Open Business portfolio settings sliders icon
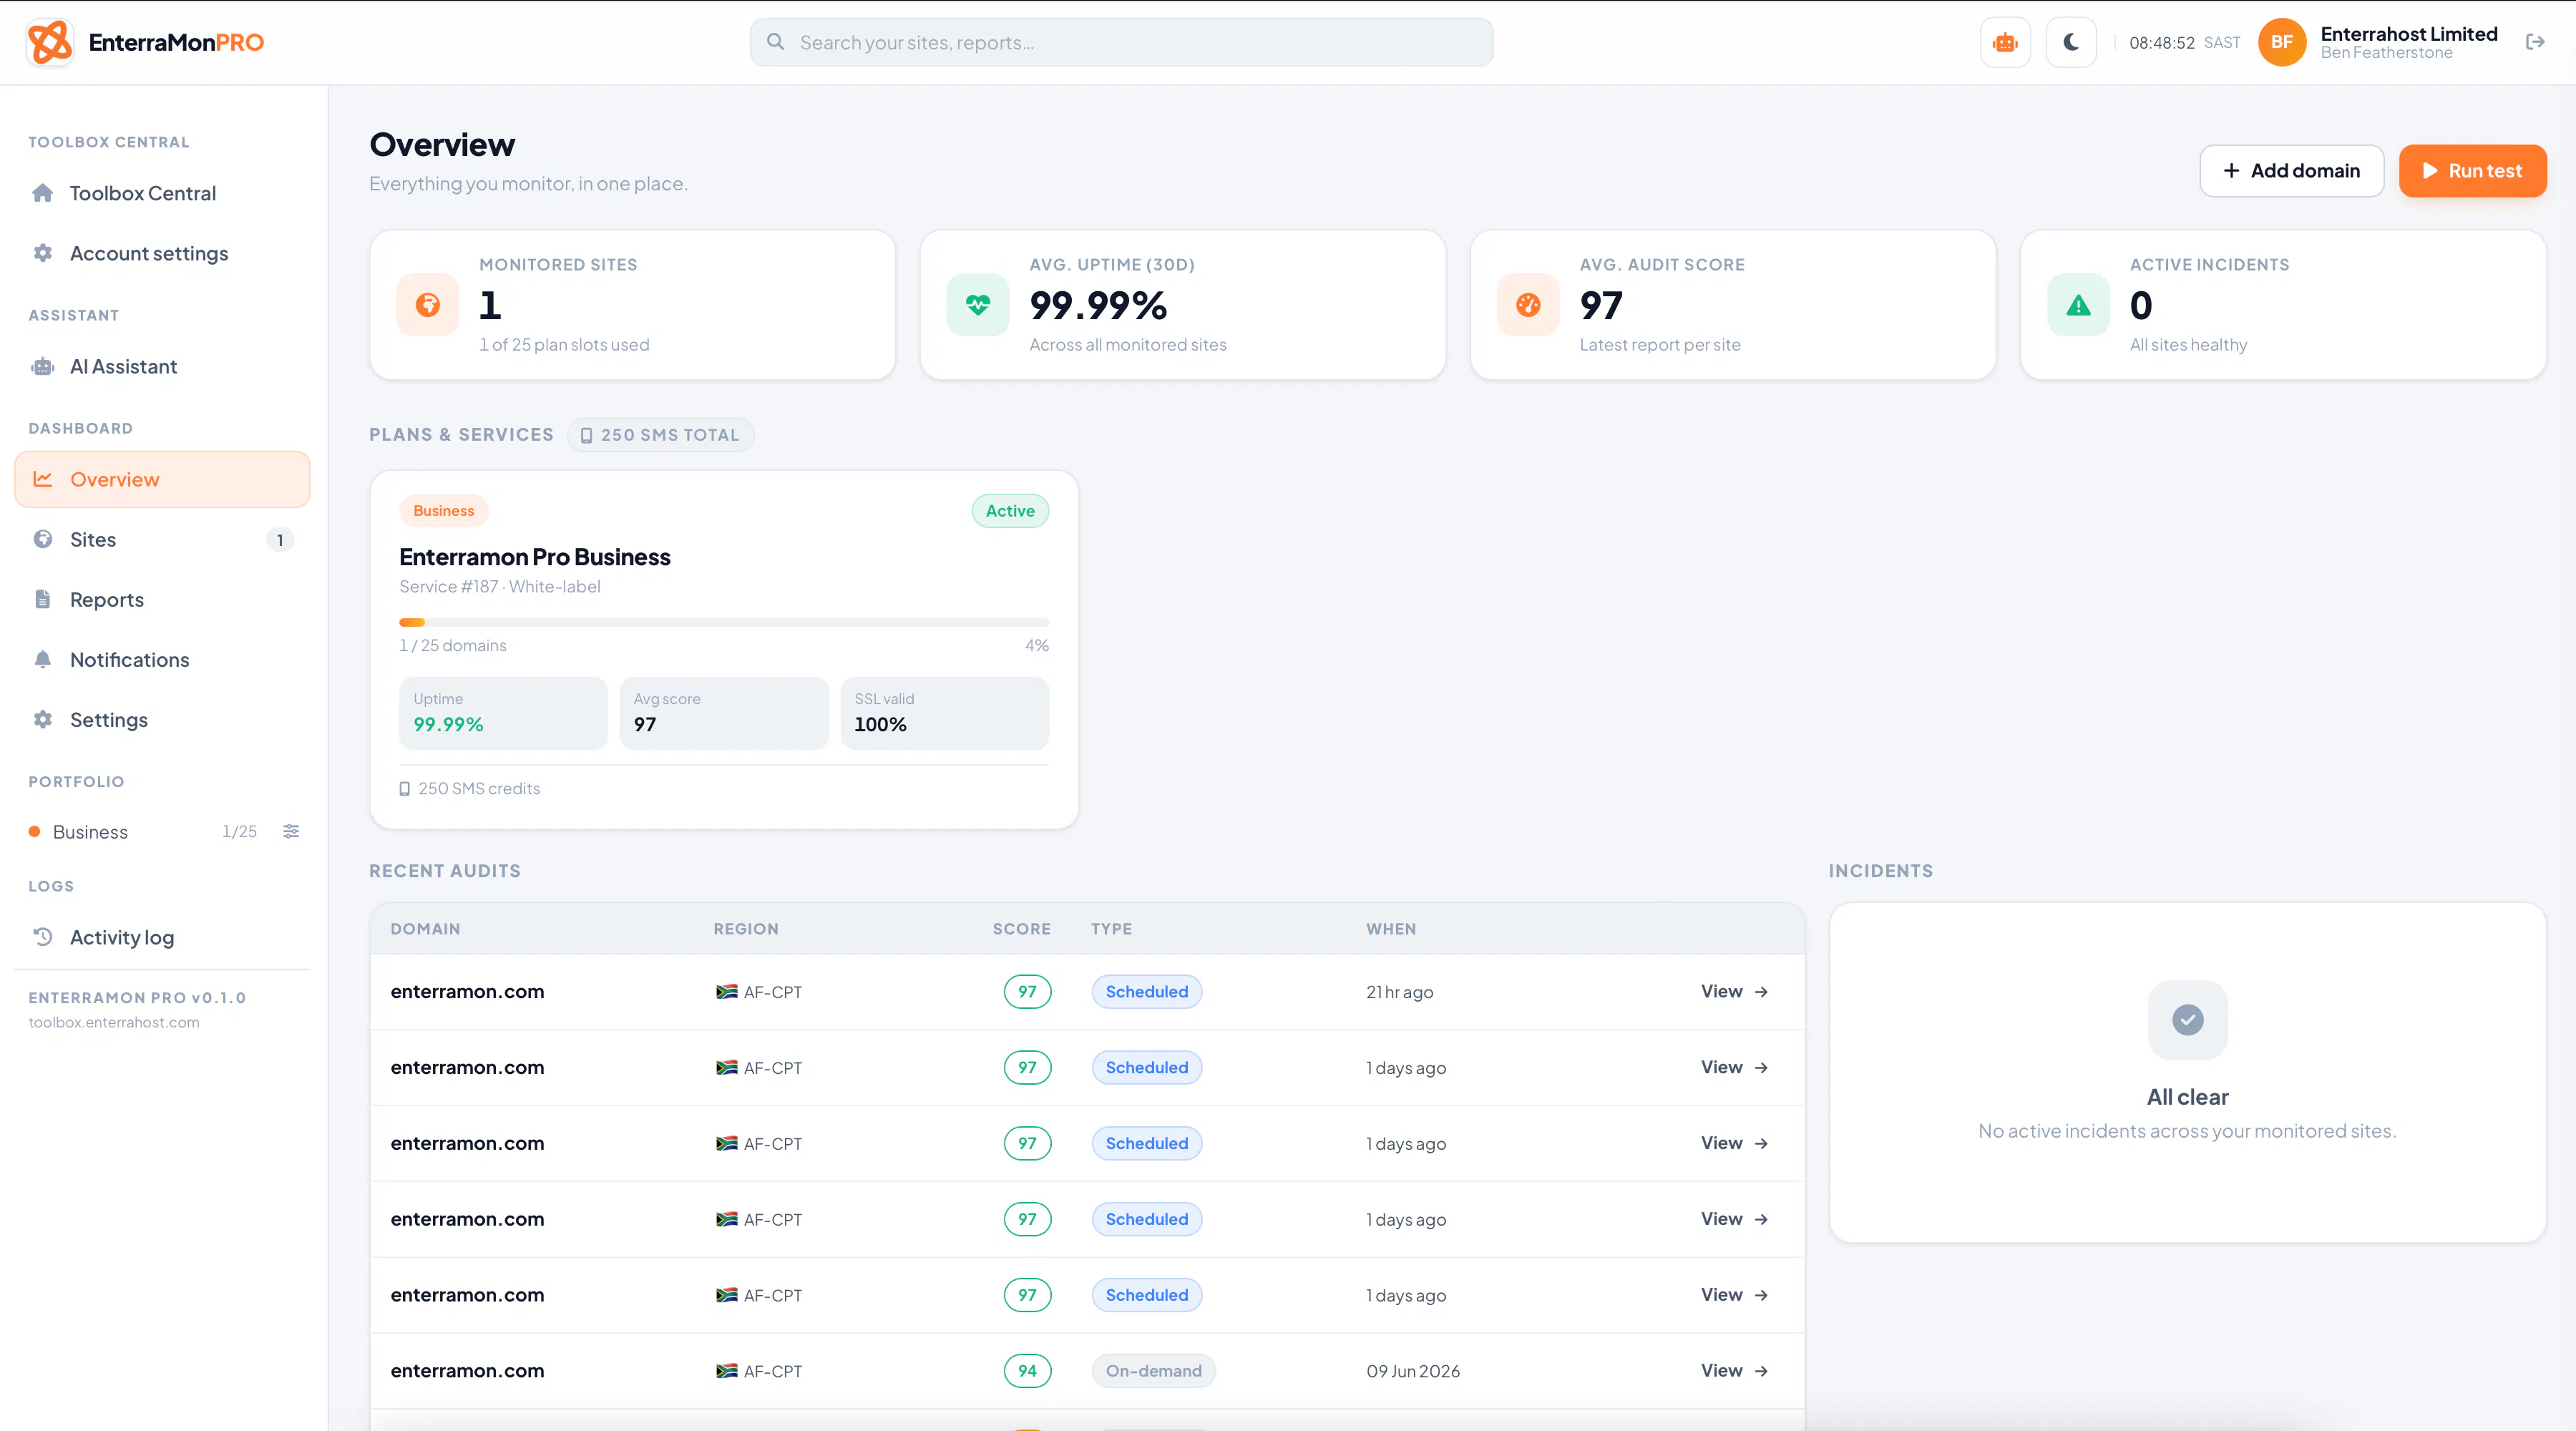 click(291, 831)
